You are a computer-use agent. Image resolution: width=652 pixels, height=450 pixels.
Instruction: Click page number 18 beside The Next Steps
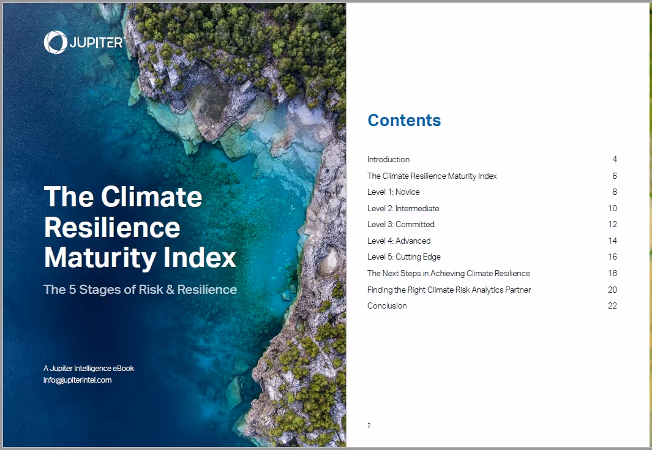coord(612,273)
